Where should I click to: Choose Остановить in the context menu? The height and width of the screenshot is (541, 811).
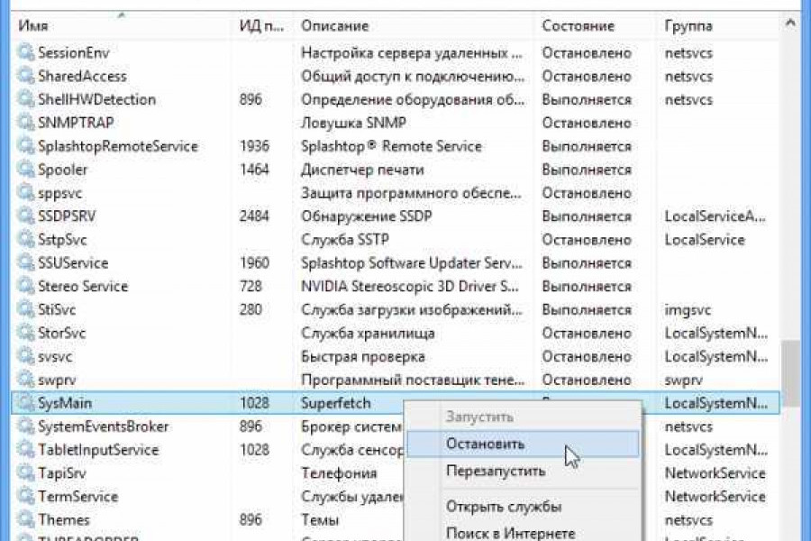pyautogui.click(x=487, y=444)
